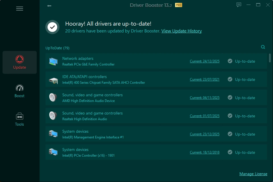Image resolution: width=273 pixels, height=182 pixels.
Task: Click Up-to-date status for Realtek High Definition Audio
Action: coord(245,116)
